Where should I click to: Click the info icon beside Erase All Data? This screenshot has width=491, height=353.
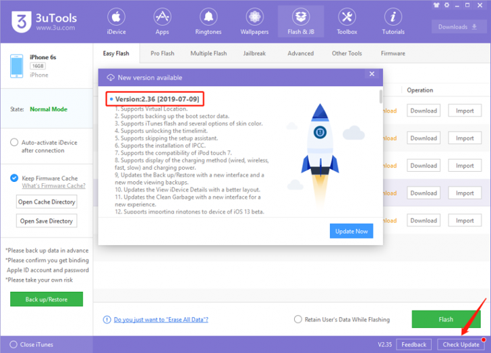(107, 319)
